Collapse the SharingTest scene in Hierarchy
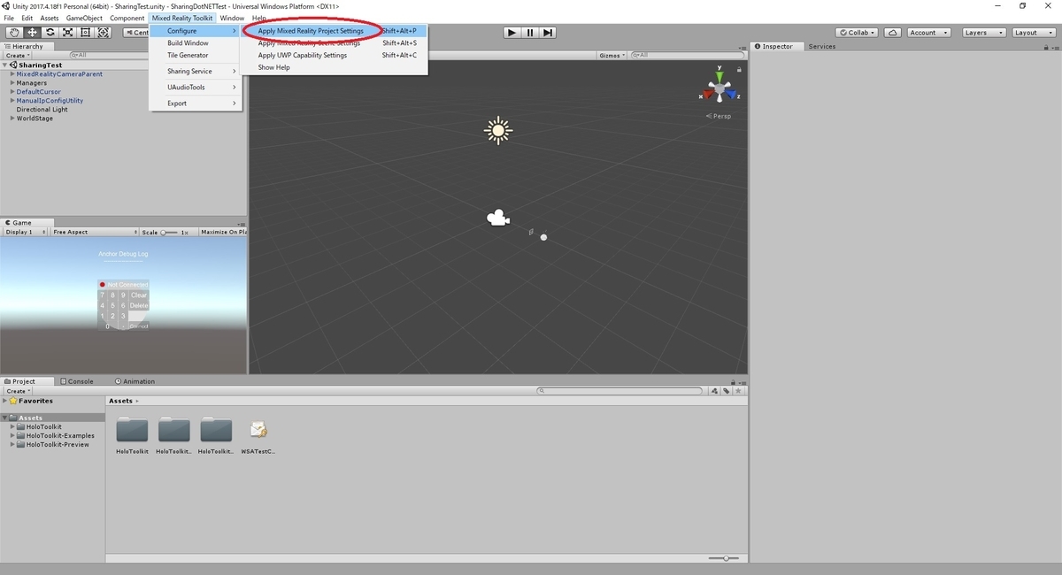This screenshot has height=575, width=1062. 5,65
